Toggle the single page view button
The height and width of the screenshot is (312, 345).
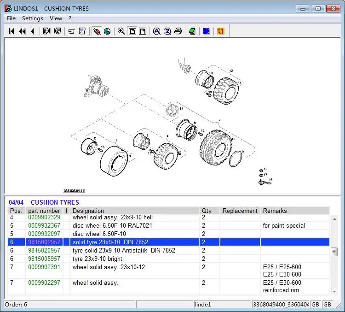(132, 31)
